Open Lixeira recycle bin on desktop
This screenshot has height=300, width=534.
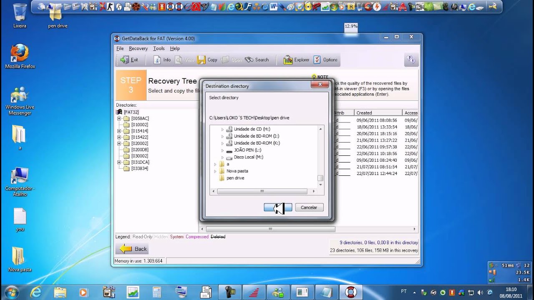pos(19,16)
